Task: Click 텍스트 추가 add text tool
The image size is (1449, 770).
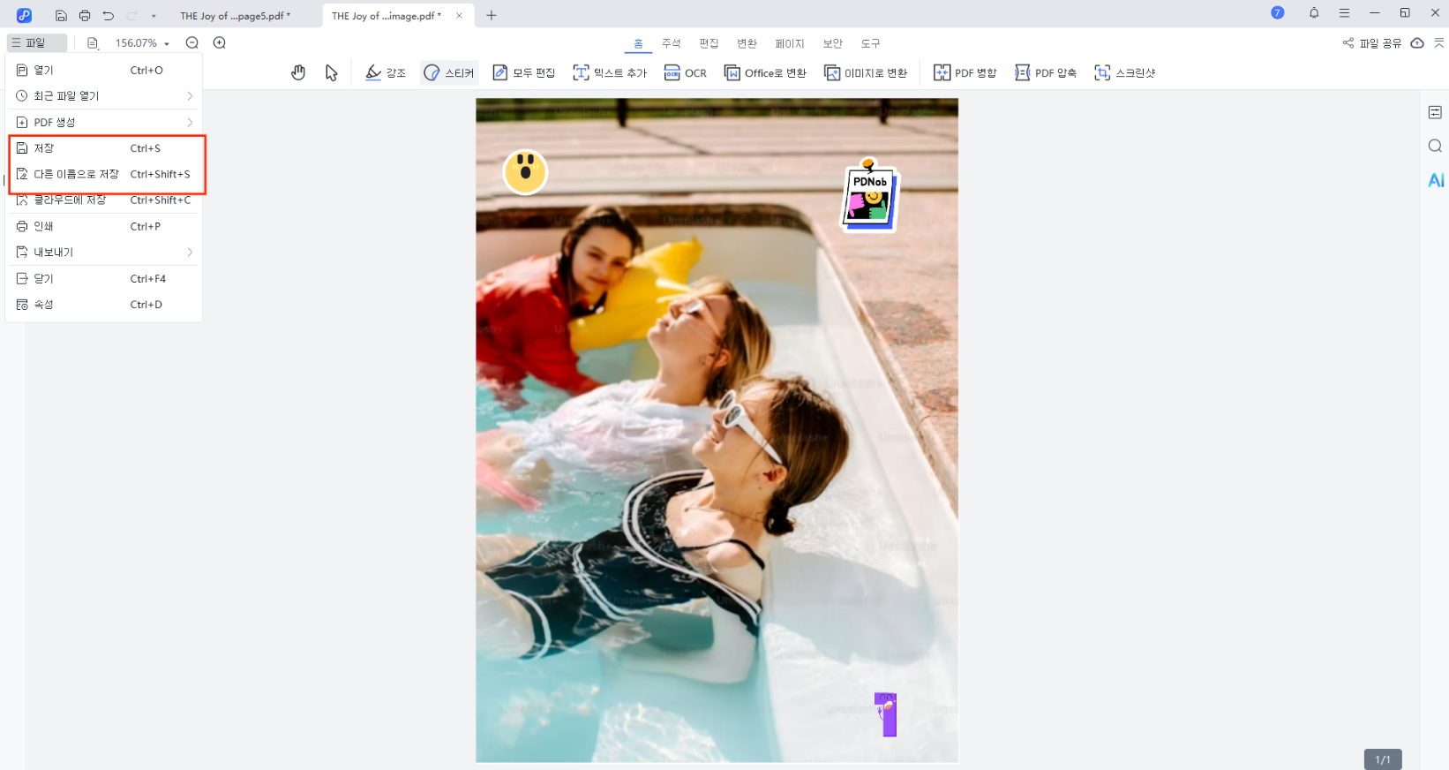Action: (x=610, y=72)
